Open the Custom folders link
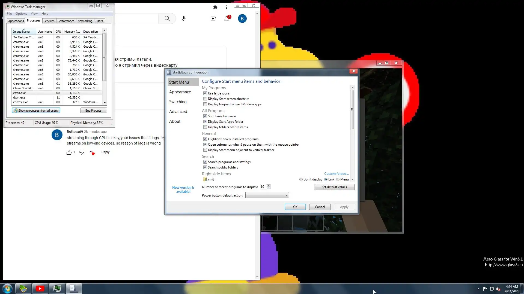The width and height of the screenshot is (524, 294). (336, 174)
